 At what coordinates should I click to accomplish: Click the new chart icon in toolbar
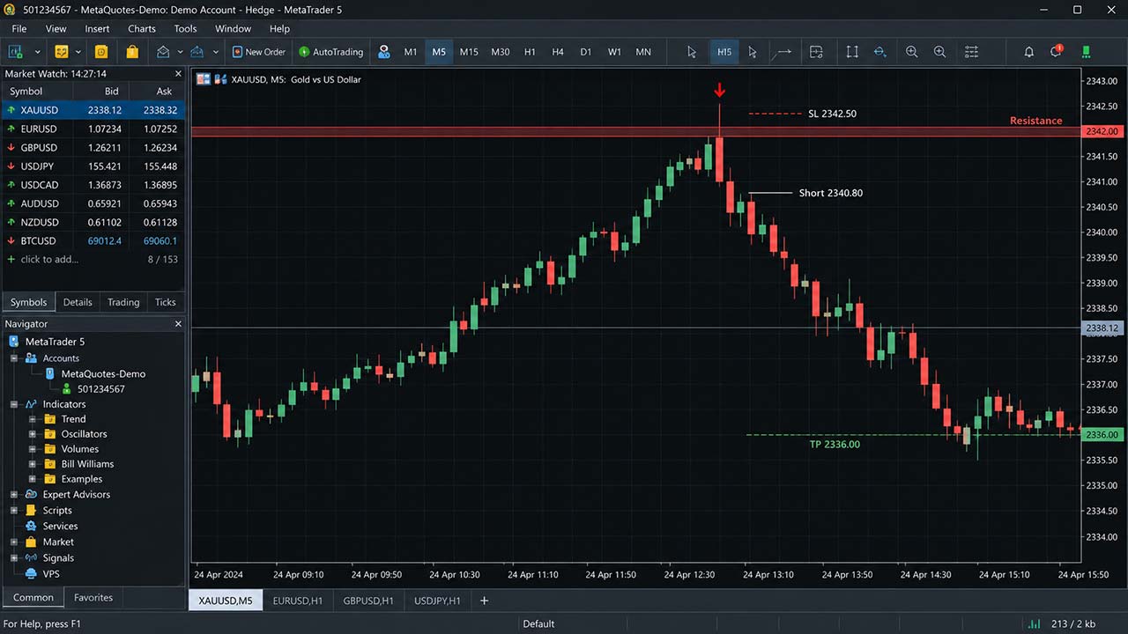15,52
